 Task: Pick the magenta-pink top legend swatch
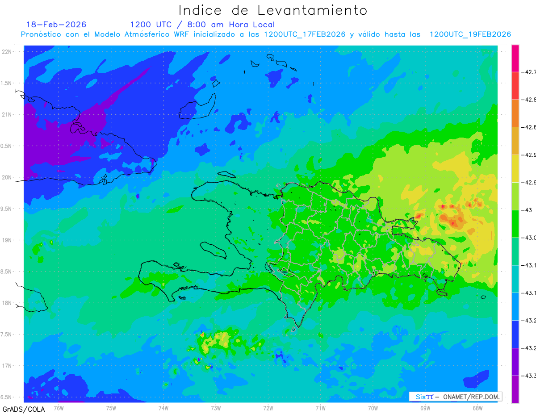tap(515, 58)
